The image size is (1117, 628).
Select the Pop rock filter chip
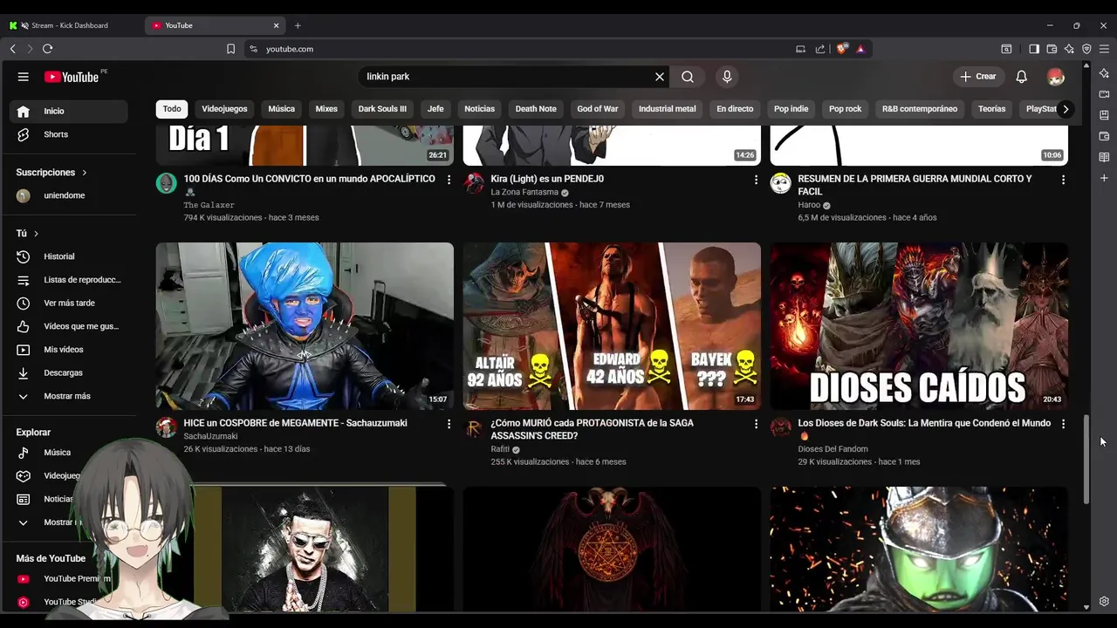[845, 109]
